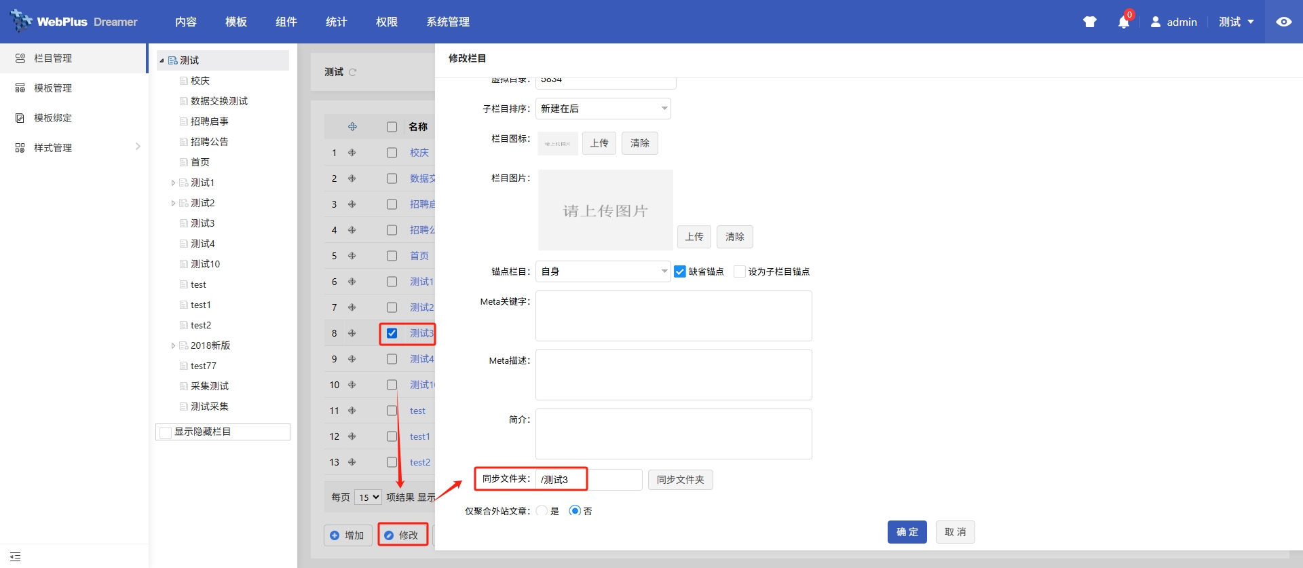
Task: Open the 子栏目排序 dropdown
Action: point(603,109)
